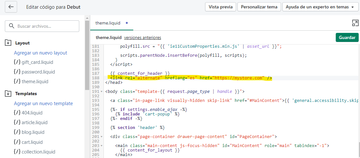Switch to the theme.liquid tab
Screen dimensions: 360x158
108,23
